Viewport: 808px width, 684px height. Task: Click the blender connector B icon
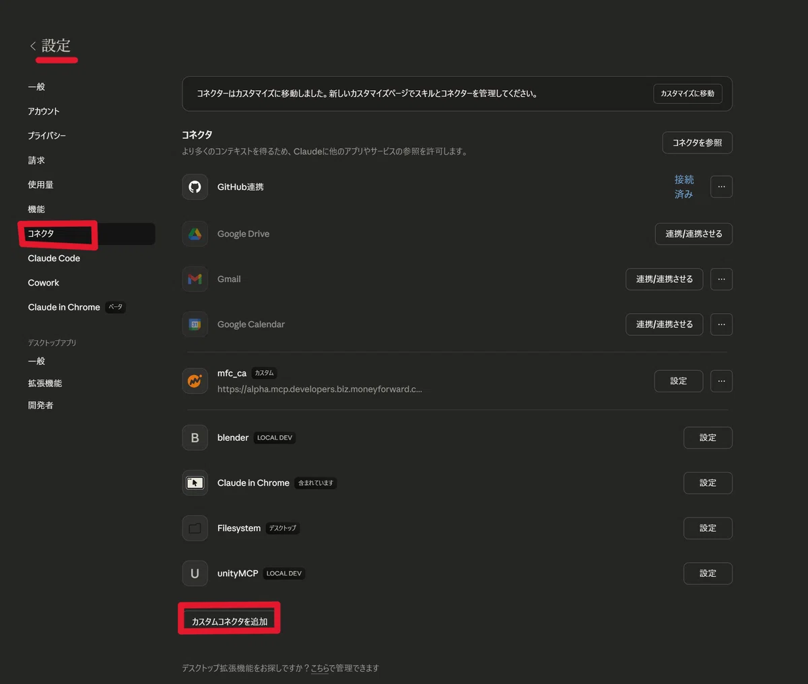pos(195,438)
